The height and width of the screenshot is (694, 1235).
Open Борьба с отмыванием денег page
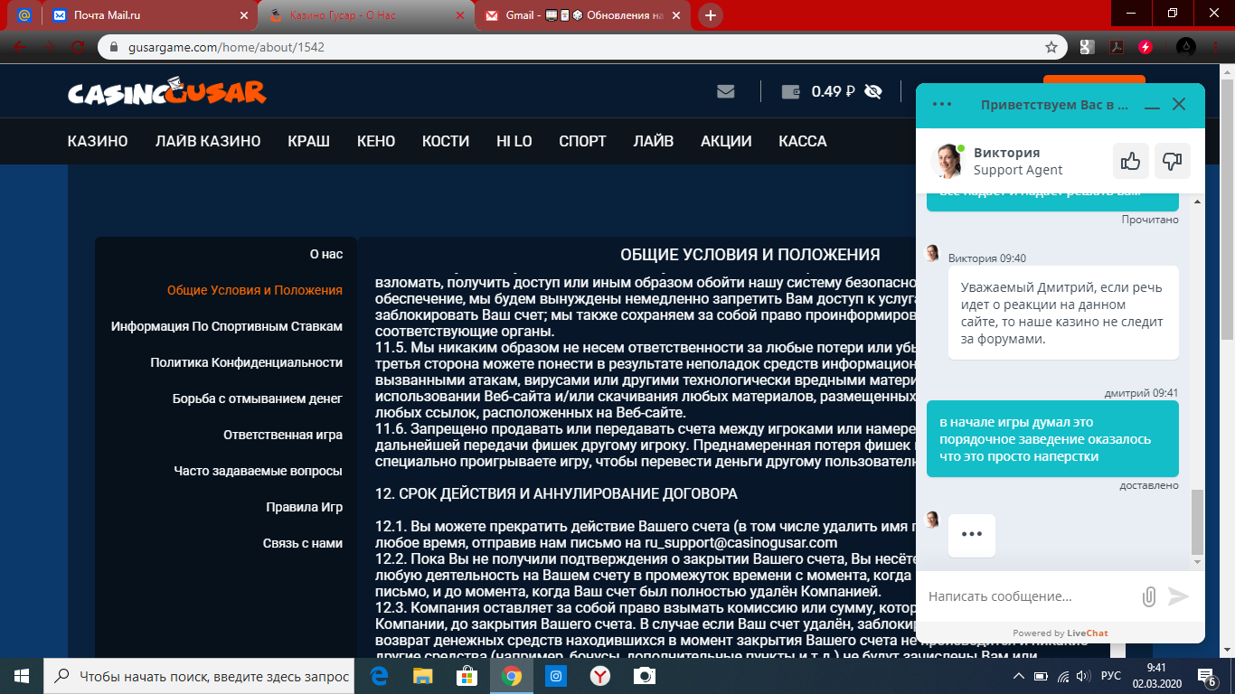point(258,399)
